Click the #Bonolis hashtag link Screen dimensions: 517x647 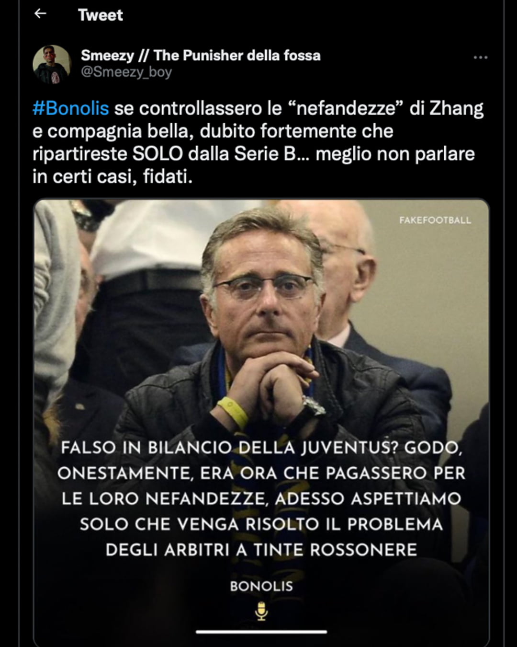click(71, 108)
